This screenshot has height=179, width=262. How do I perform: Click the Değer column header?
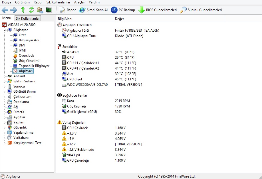point(169,19)
